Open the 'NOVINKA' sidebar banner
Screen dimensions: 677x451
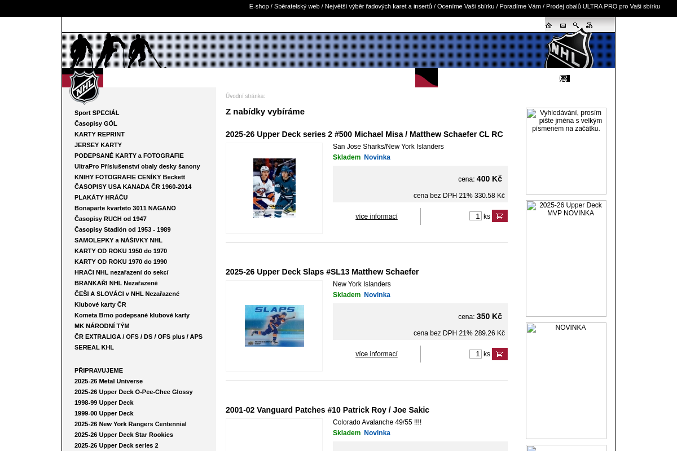566,381
